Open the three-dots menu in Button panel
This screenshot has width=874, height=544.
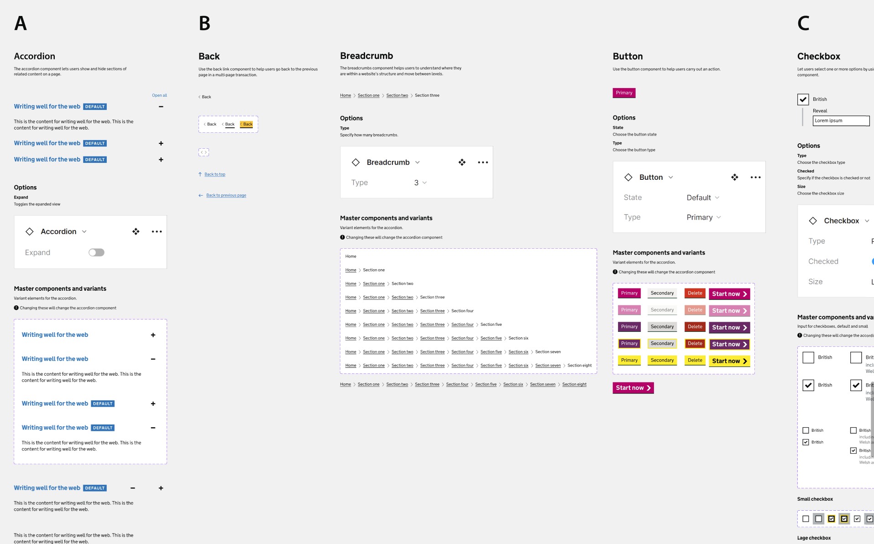tap(755, 178)
